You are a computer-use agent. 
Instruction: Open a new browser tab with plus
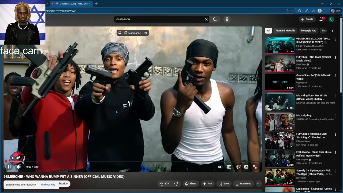pos(96,3)
